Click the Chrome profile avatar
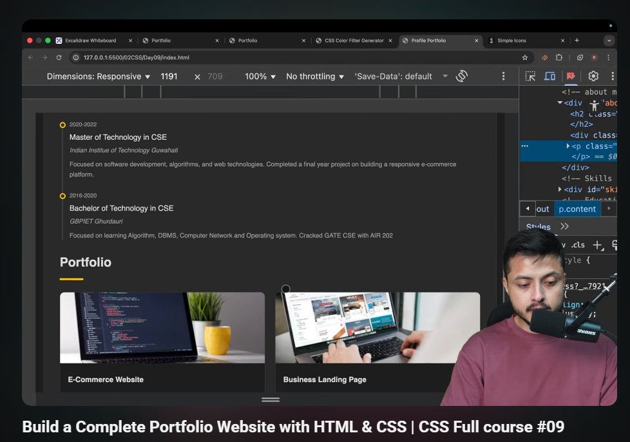Screen dimensions: 630x442 594,57
